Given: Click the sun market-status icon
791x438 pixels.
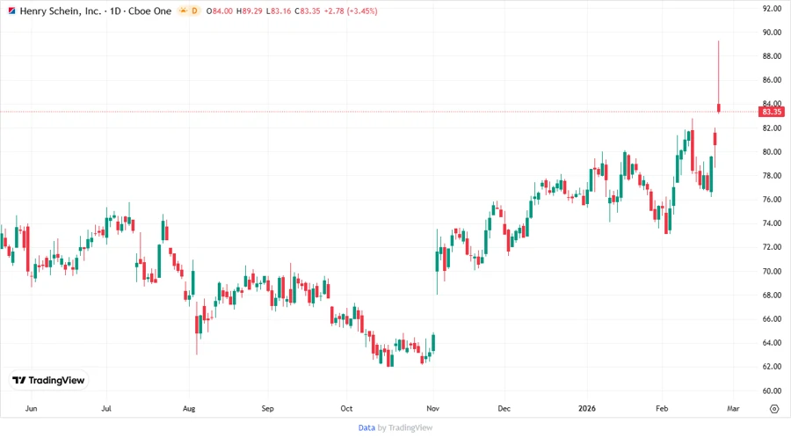Looking at the screenshot, I should pyautogui.click(x=183, y=11).
